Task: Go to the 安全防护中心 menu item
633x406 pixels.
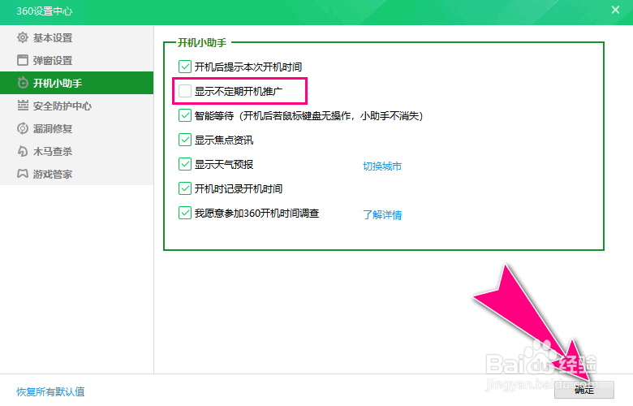Action: [77, 106]
